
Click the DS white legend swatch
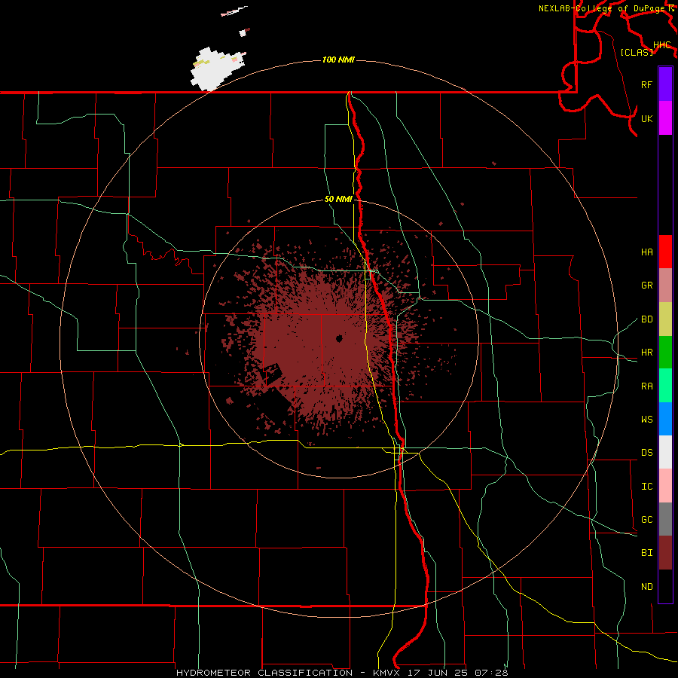pos(665,452)
